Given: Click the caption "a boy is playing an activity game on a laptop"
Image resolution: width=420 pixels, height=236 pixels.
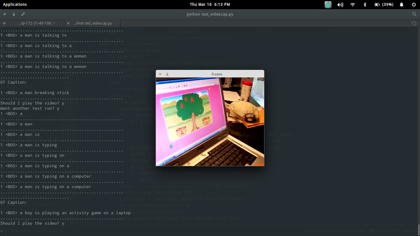Looking at the screenshot, I should pyautogui.click(x=75, y=213).
